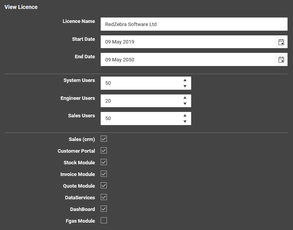Open the End Date calendar picker
Image resolution: width=293 pixels, height=230 pixels.
tap(281, 59)
